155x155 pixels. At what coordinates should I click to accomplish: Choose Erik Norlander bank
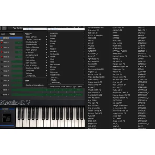pyautogui.click(x=35, y=42)
